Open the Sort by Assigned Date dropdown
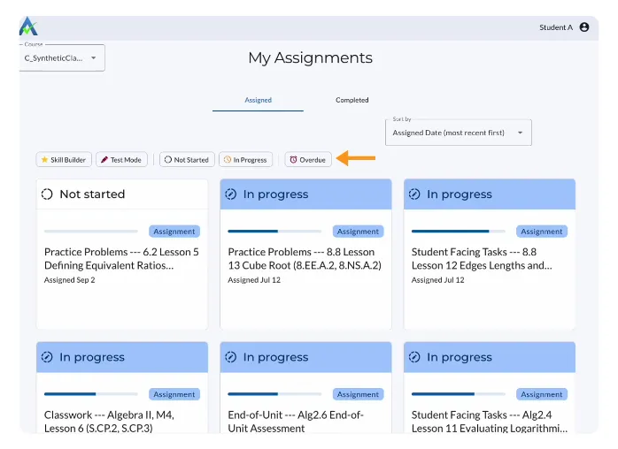Viewport: 618px width, 449px height. (458, 133)
